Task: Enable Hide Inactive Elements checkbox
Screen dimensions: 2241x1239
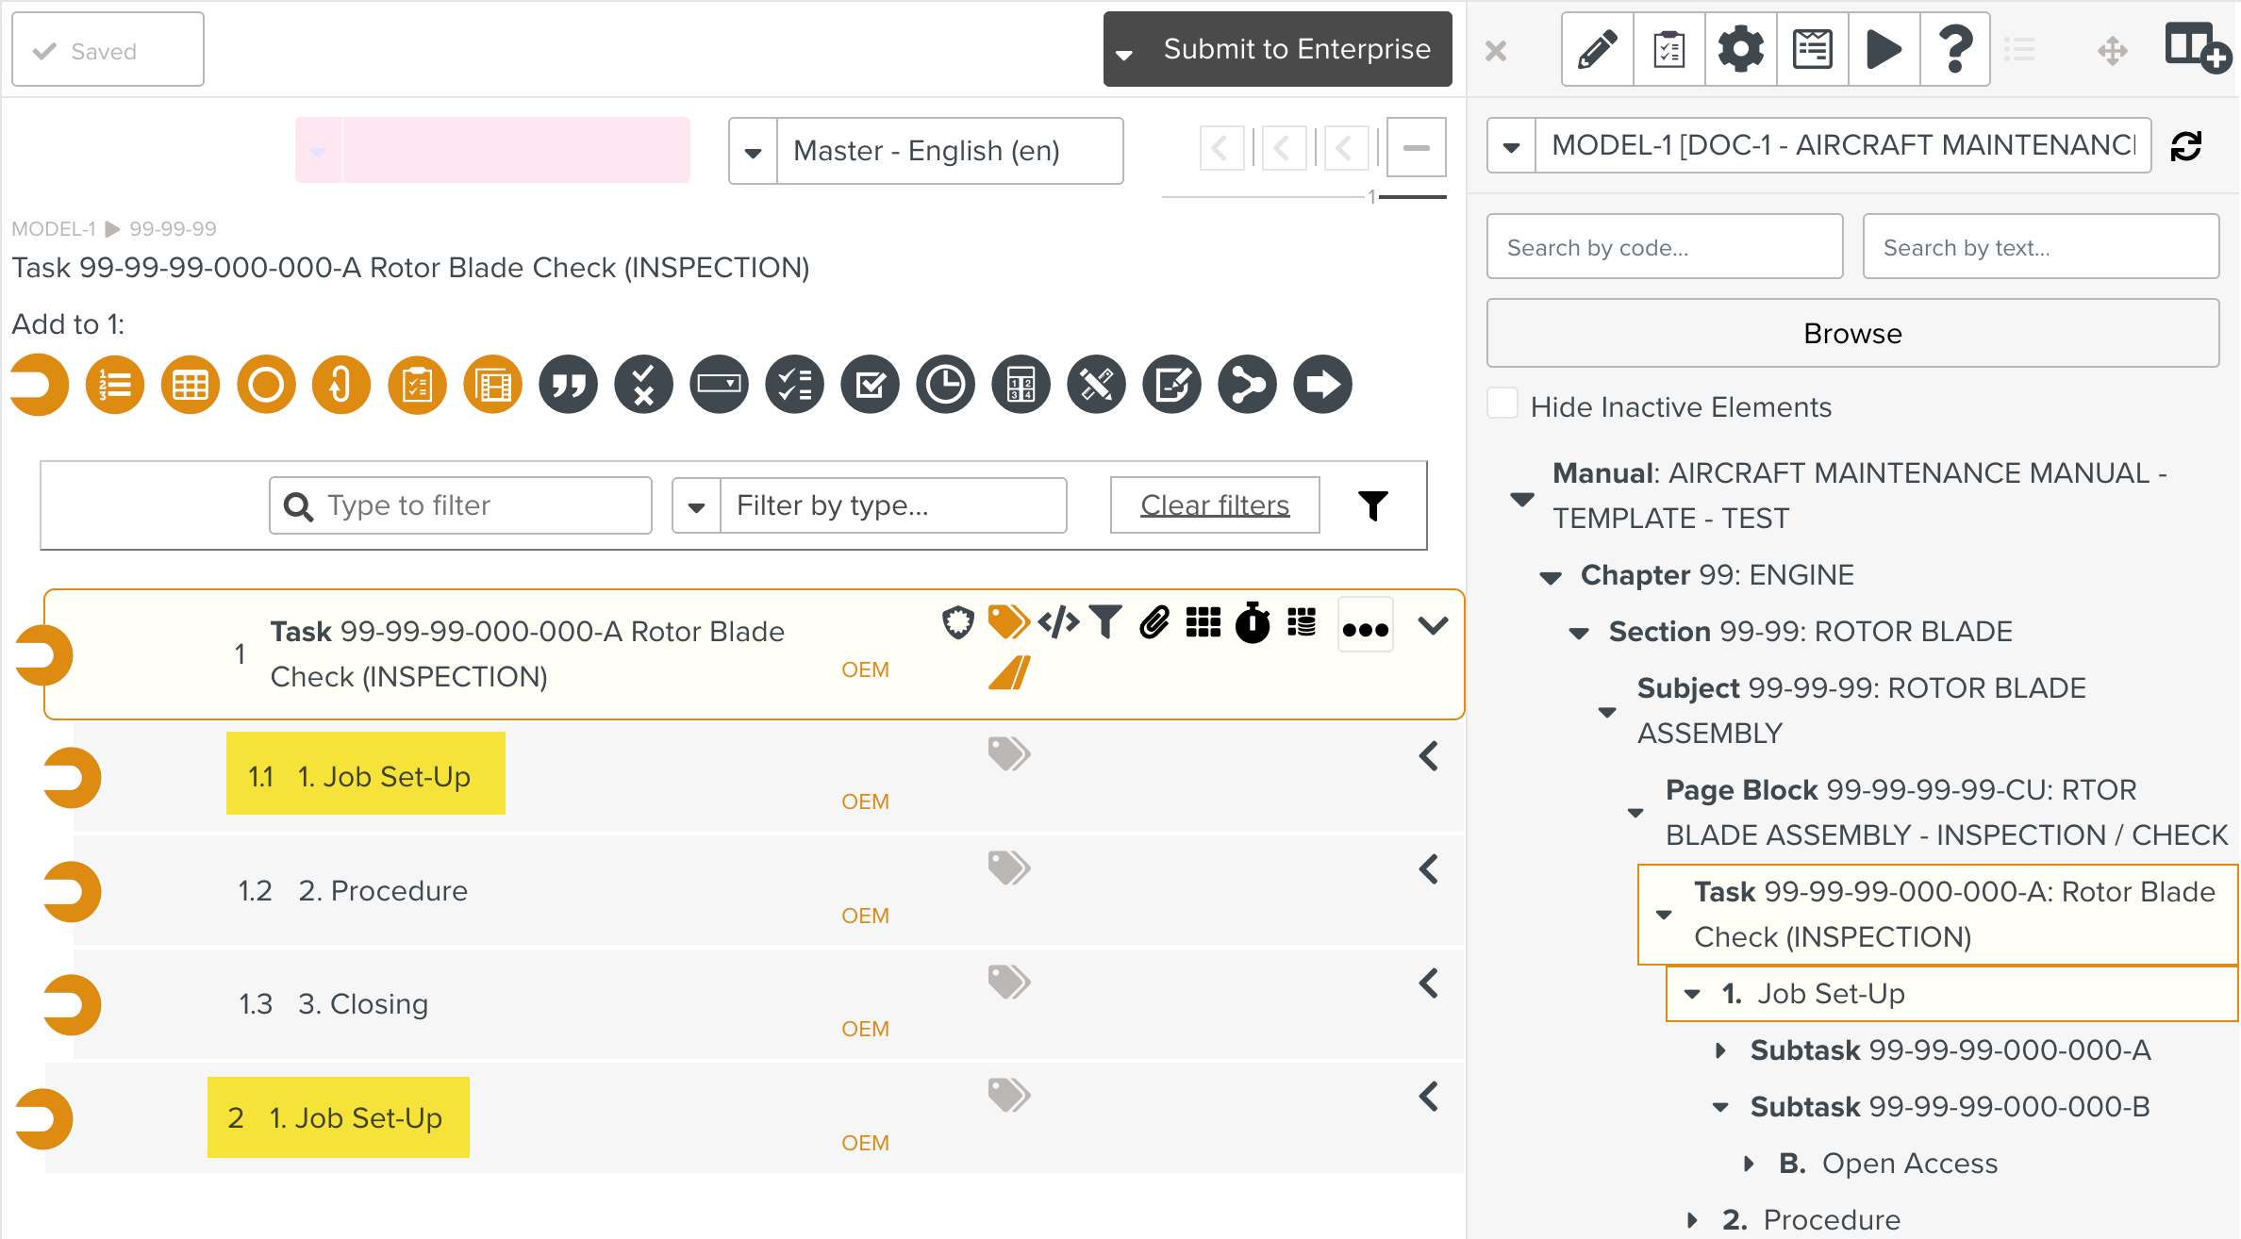Action: (1502, 405)
